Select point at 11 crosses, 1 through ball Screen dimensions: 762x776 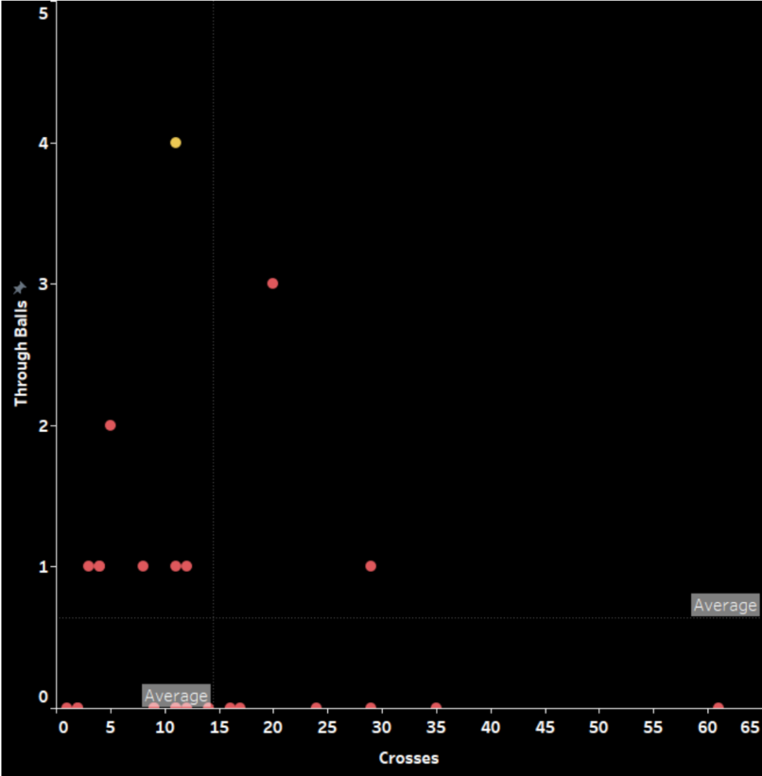click(175, 566)
